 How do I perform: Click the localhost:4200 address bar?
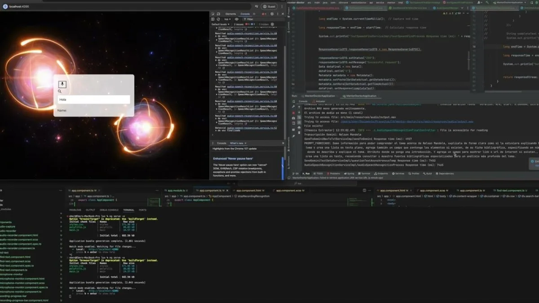coord(126,6)
